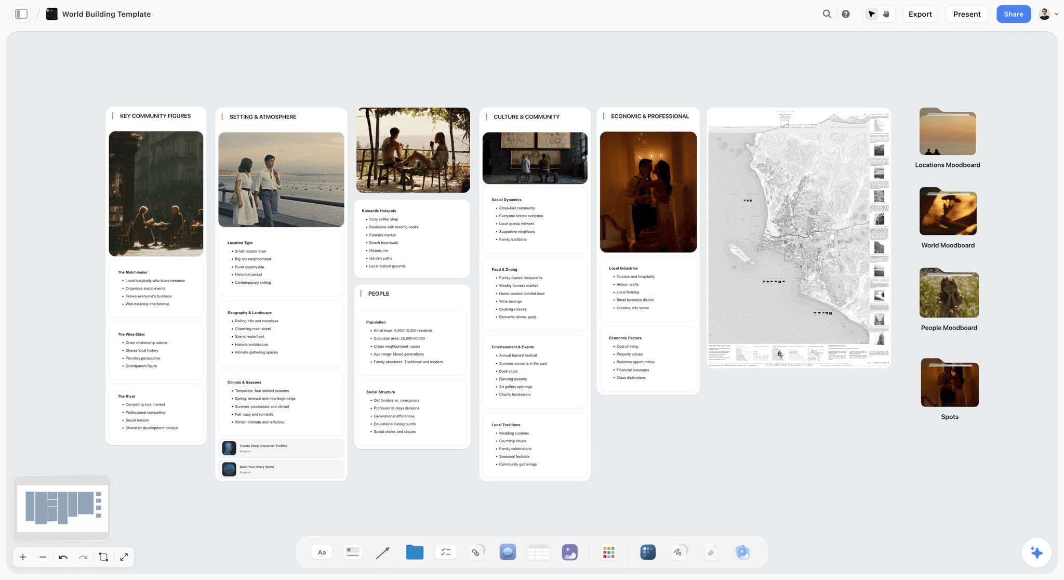The image size is (1064, 580).
Task: Select SETTING & ATMOSPHERE heading
Action: pyautogui.click(x=263, y=117)
